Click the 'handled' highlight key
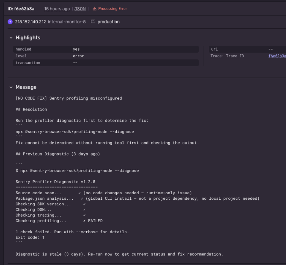 coord(23,49)
